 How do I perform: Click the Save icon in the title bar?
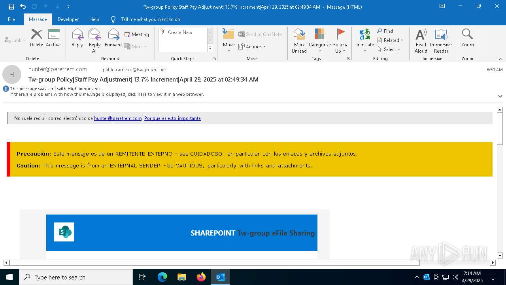click(11, 7)
